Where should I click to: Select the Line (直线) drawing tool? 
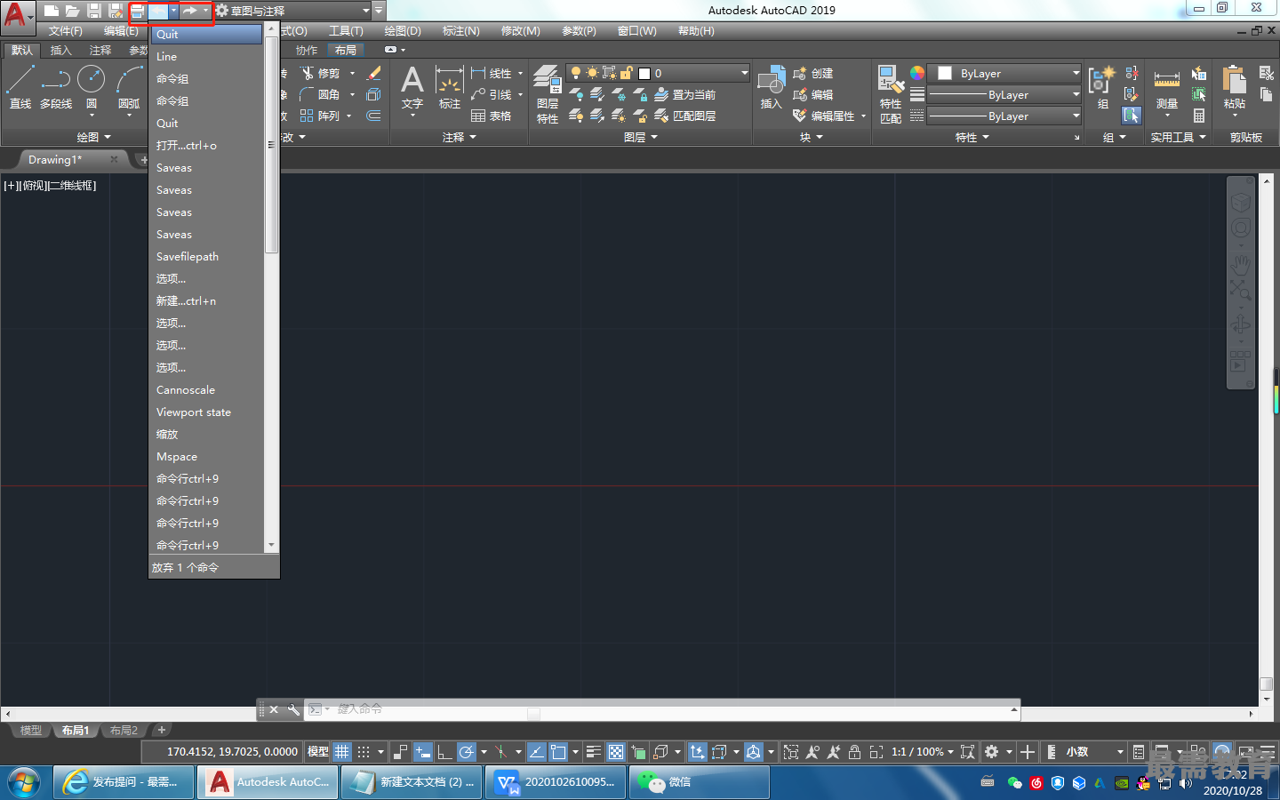tap(20, 87)
